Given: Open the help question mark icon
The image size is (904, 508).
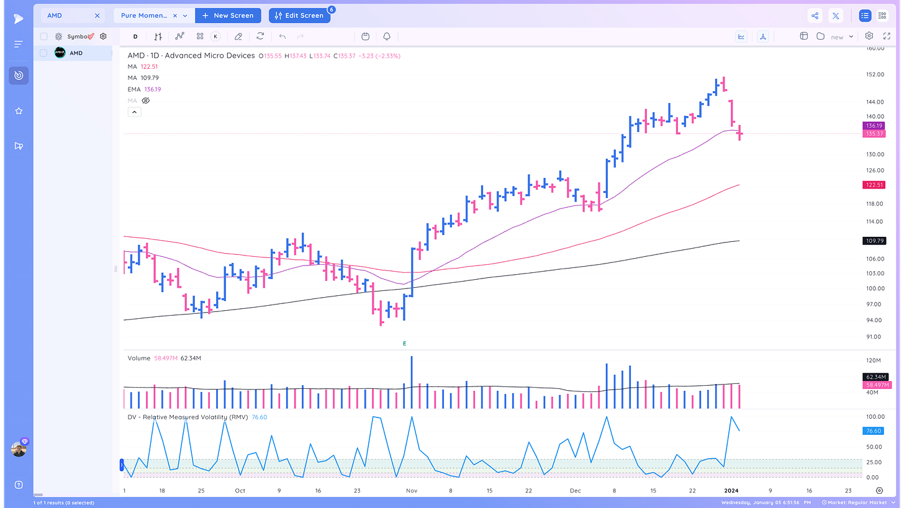Looking at the screenshot, I should [19, 484].
